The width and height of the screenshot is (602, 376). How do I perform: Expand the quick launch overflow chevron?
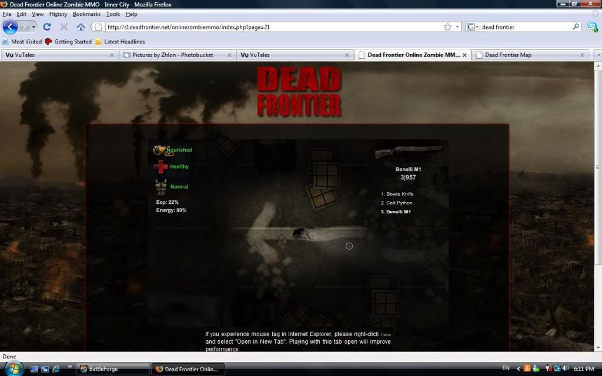69,367
